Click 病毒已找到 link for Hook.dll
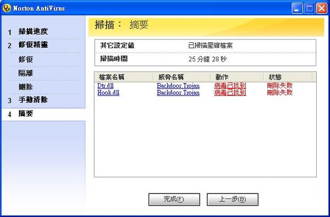 (230, 92)
